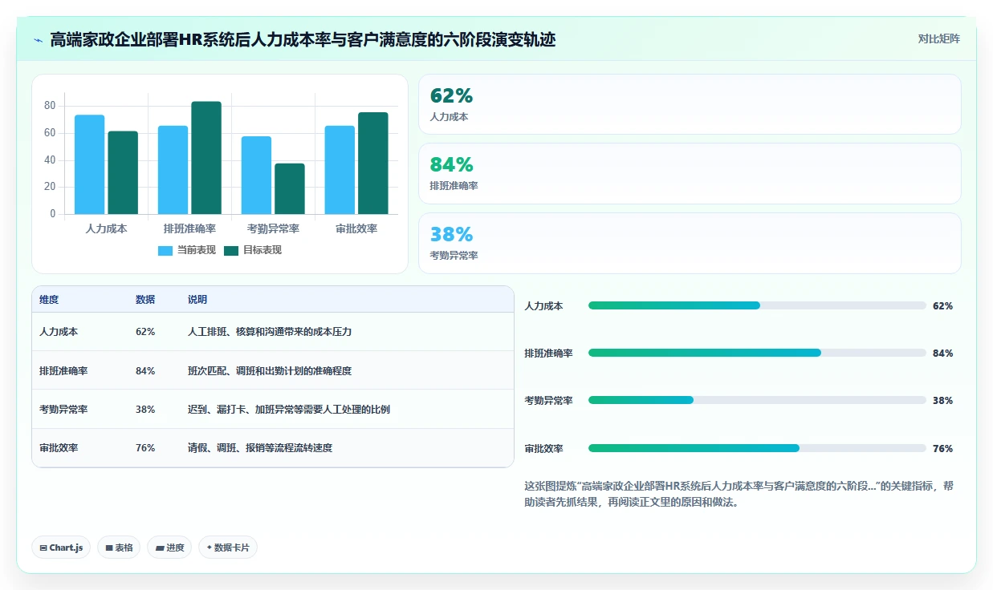This screenshot has width=993, height=590.
Task: Click the 排班准确率 current-performance blue bar
Action: tap(173, 170)
